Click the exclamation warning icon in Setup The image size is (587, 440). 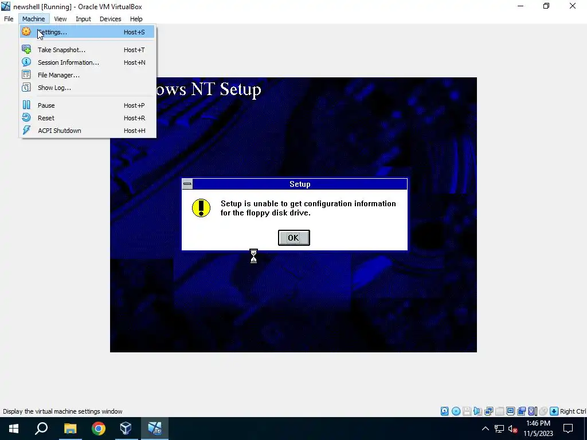point(201,208)
